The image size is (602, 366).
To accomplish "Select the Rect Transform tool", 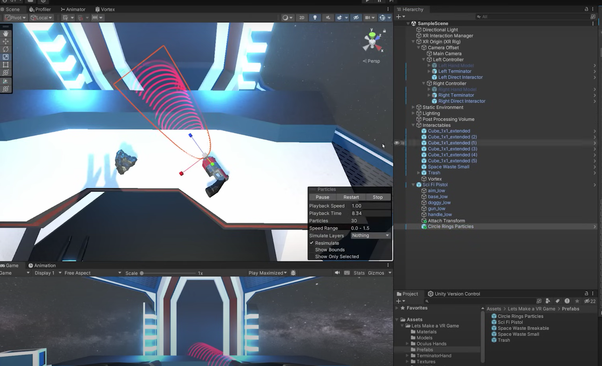I will pos(6,65).
